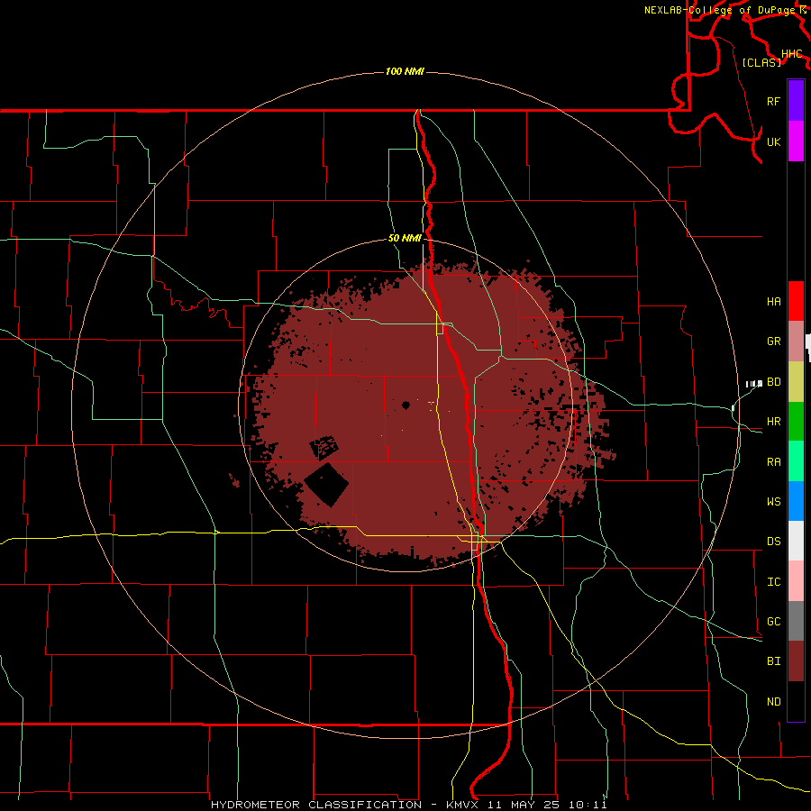
Task: Select the red HA legend color swatch
Action: point(796,301)
